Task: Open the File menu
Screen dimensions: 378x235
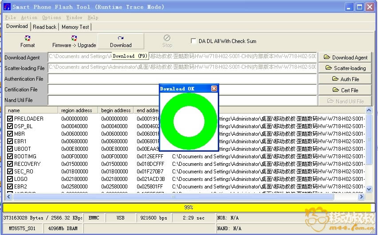Action: [x=10, y=17]
